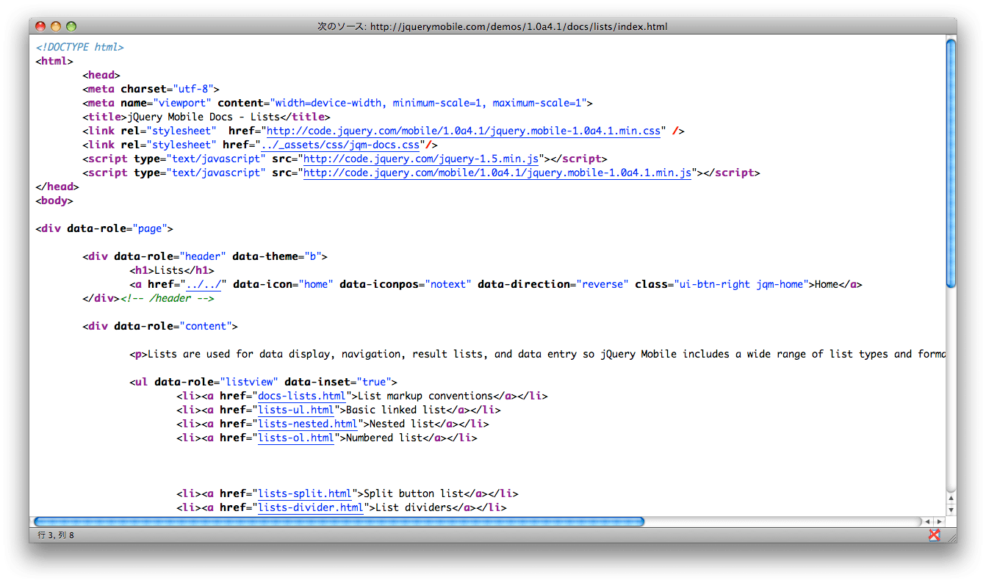Open the ../../ href link
This screenshot has width=986, height=583.
coord(205,284)
